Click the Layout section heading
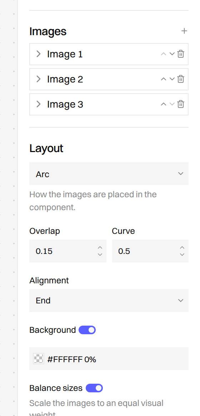This screenshot has height=416, width=200. (46, 148)
